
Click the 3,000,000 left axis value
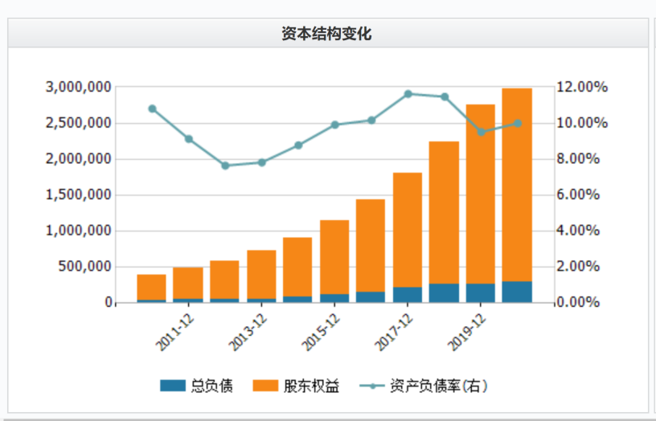(x=79, y=87)
